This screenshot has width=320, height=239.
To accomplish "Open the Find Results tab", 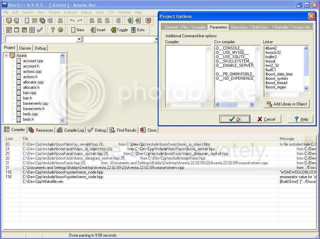I will coord(123,130).
